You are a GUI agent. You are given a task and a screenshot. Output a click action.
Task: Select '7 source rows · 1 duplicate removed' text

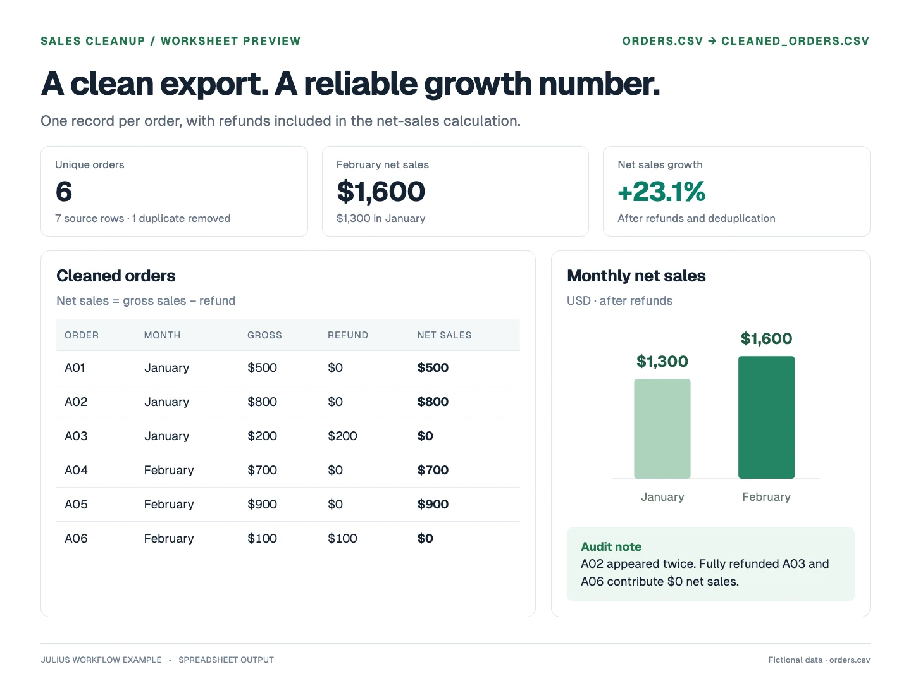(x=143, y=219)
